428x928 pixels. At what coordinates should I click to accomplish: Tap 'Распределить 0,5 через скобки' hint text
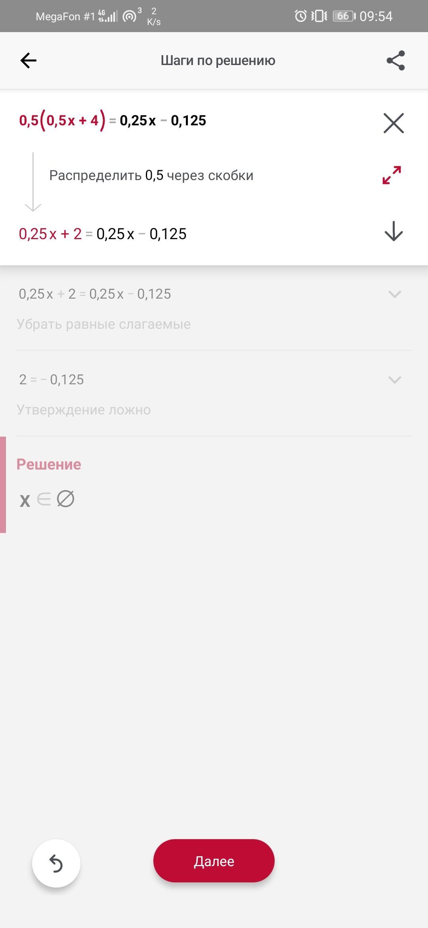click(151, 175)
